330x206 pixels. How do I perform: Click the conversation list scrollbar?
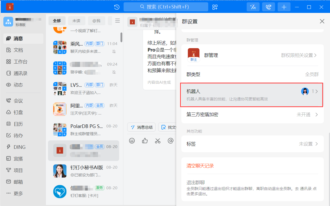point(121,37)
